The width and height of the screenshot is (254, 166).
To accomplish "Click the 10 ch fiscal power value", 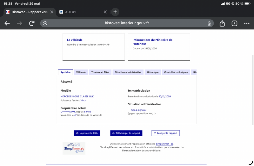I will click(x=83, y=100).
